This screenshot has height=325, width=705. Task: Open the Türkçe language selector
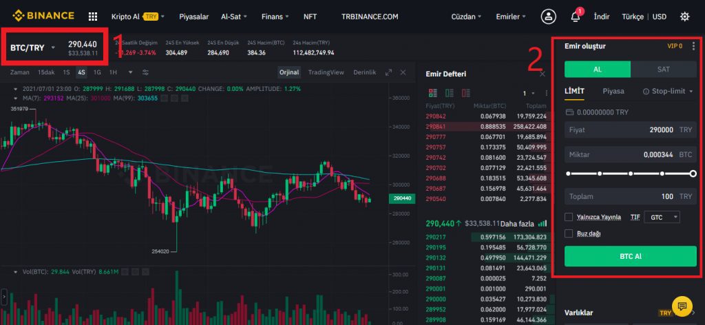(x=633, y=17)
